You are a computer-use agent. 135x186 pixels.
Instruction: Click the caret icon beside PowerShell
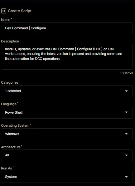coord(126,112)
